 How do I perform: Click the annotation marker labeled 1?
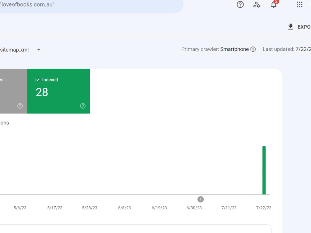tap(200, 199)
